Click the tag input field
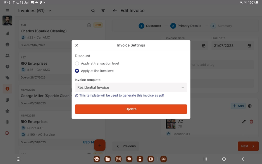This screenshot has width=262, height=164. point(222,65)
